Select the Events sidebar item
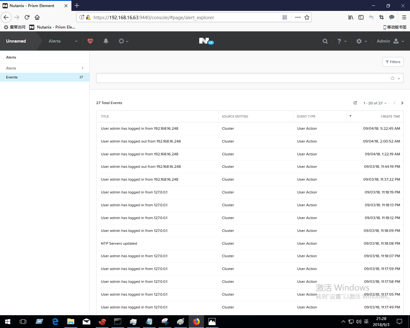This screenshot has height=328, width=410. click(45, 77)
